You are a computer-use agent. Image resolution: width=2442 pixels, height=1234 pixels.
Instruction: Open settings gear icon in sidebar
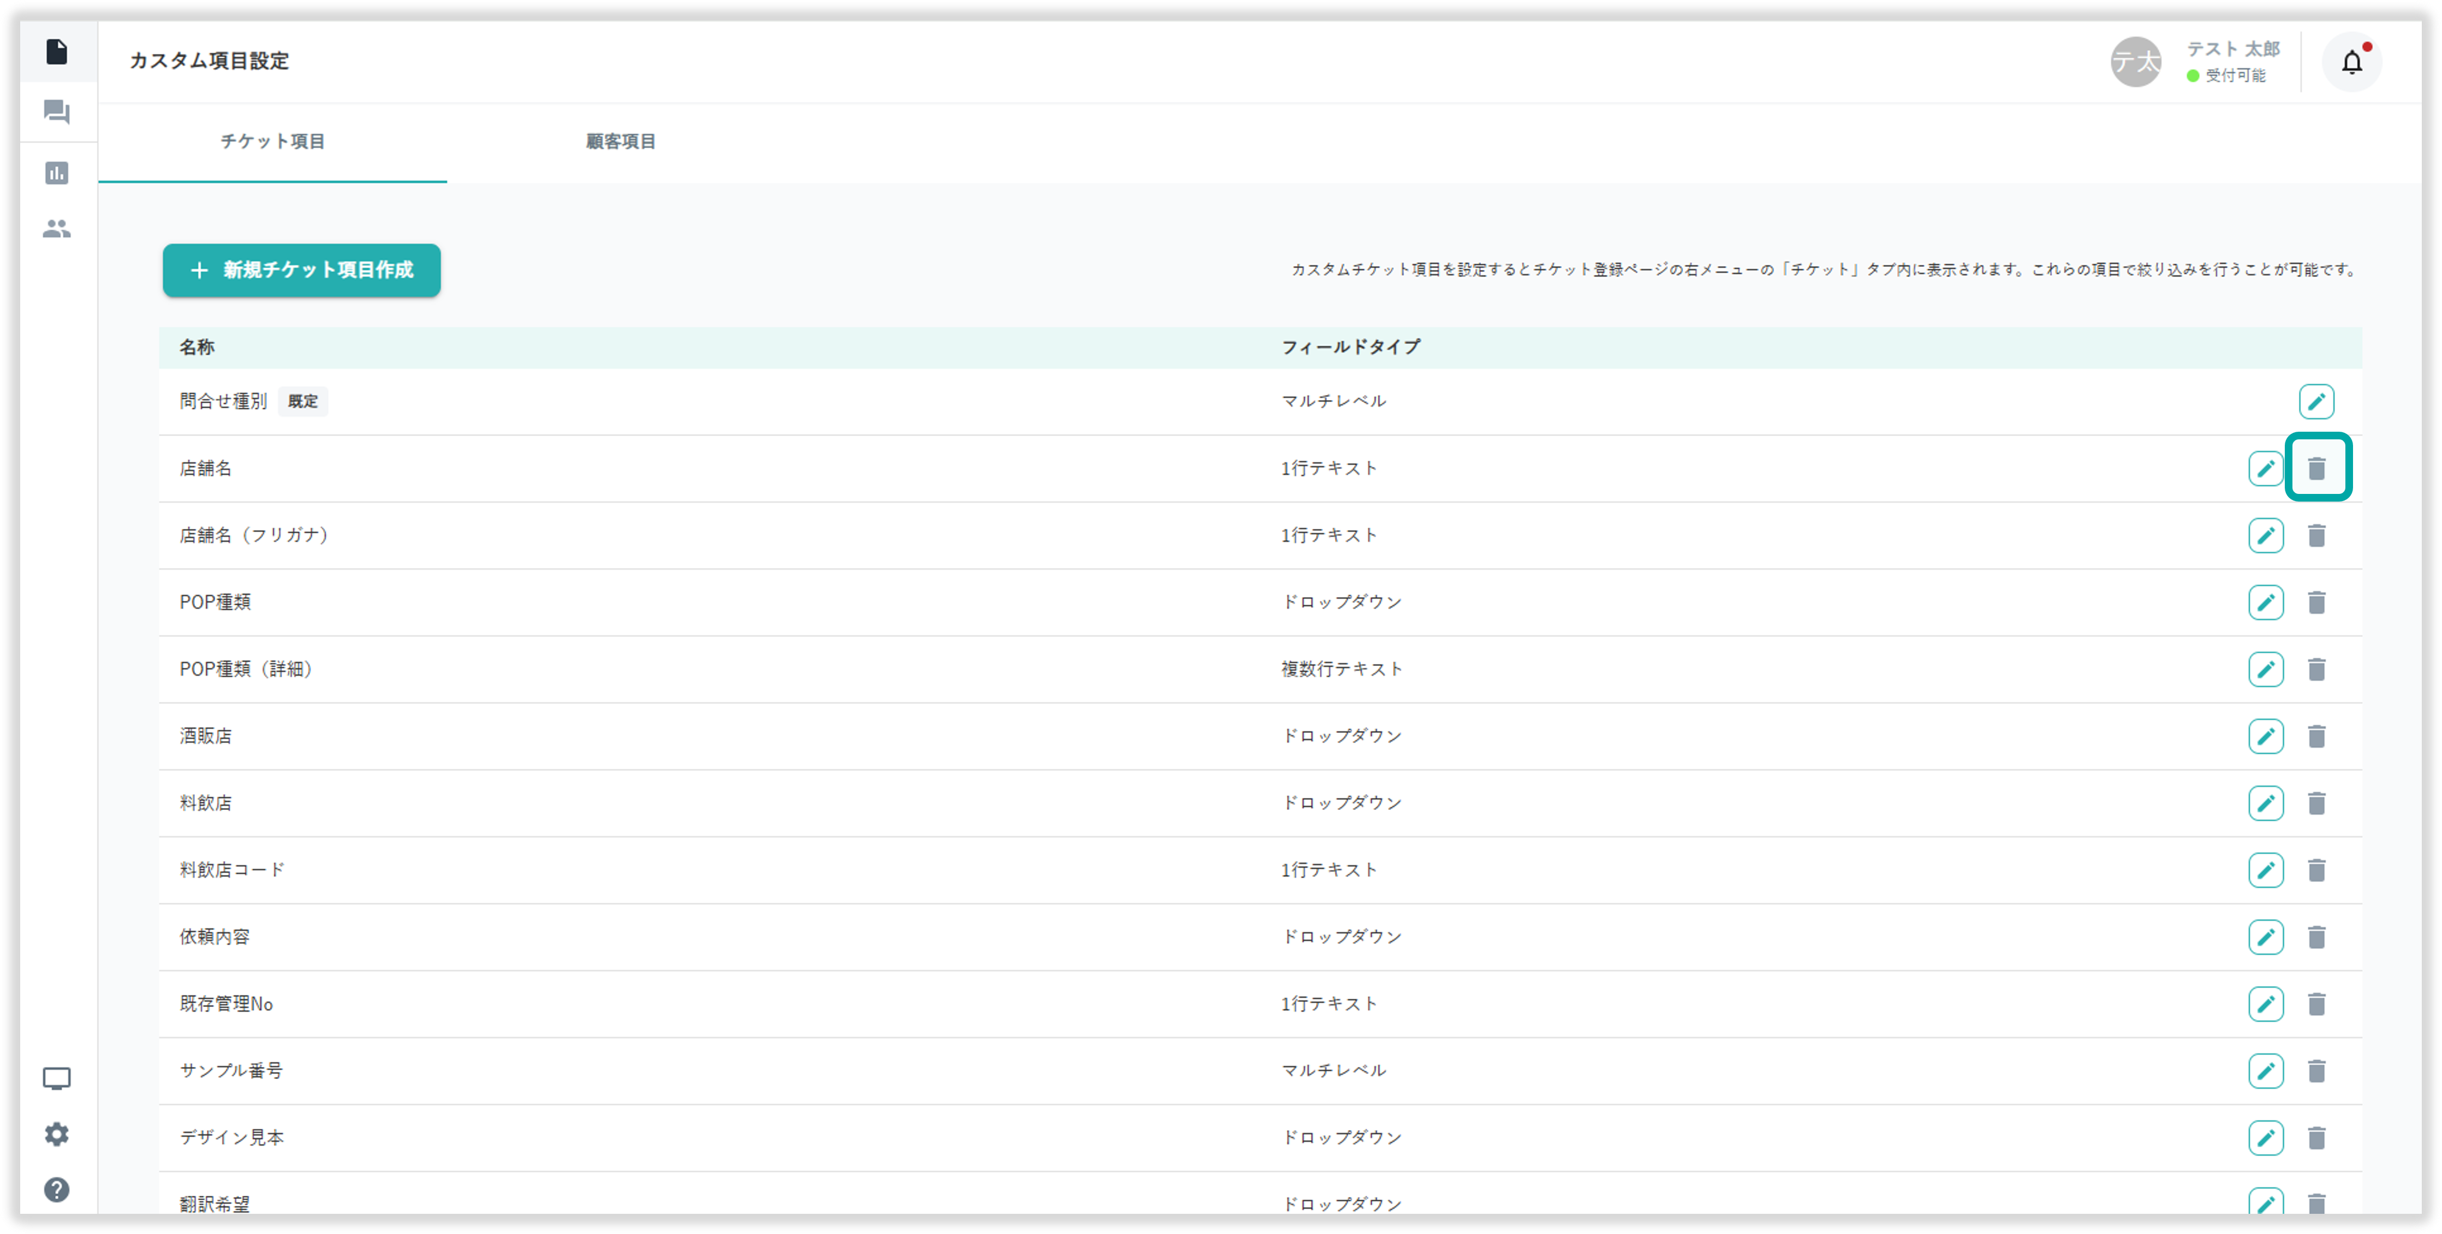(x=57, y=1134)
